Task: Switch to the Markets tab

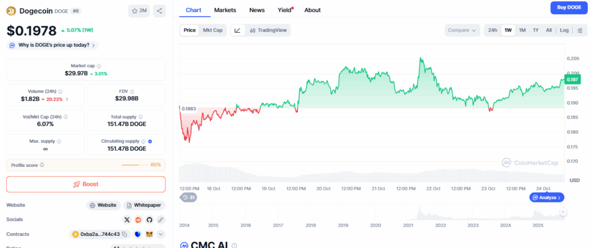Action: click(225, 10)
